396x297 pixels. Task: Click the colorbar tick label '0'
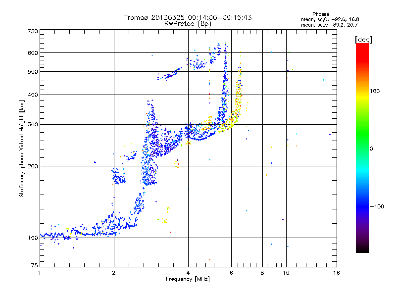371,149
